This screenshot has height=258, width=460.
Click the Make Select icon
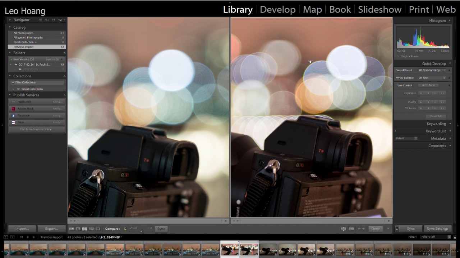(x=351, y=229)
